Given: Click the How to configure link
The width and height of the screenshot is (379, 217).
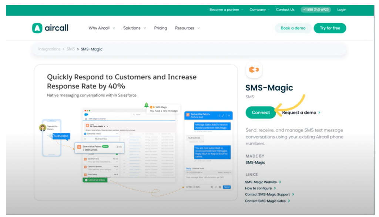Looking at the screenshot, I should click(259, 188).
